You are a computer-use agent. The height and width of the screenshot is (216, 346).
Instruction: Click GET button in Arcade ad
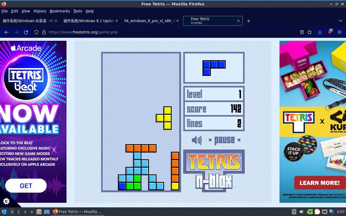point(26,186)
